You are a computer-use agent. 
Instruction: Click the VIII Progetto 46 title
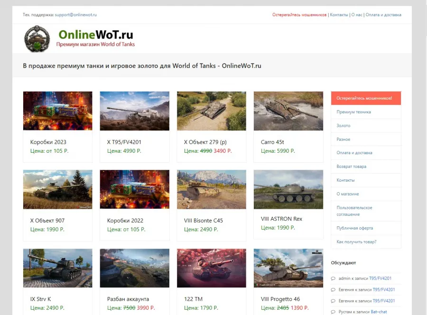point(280,299)
